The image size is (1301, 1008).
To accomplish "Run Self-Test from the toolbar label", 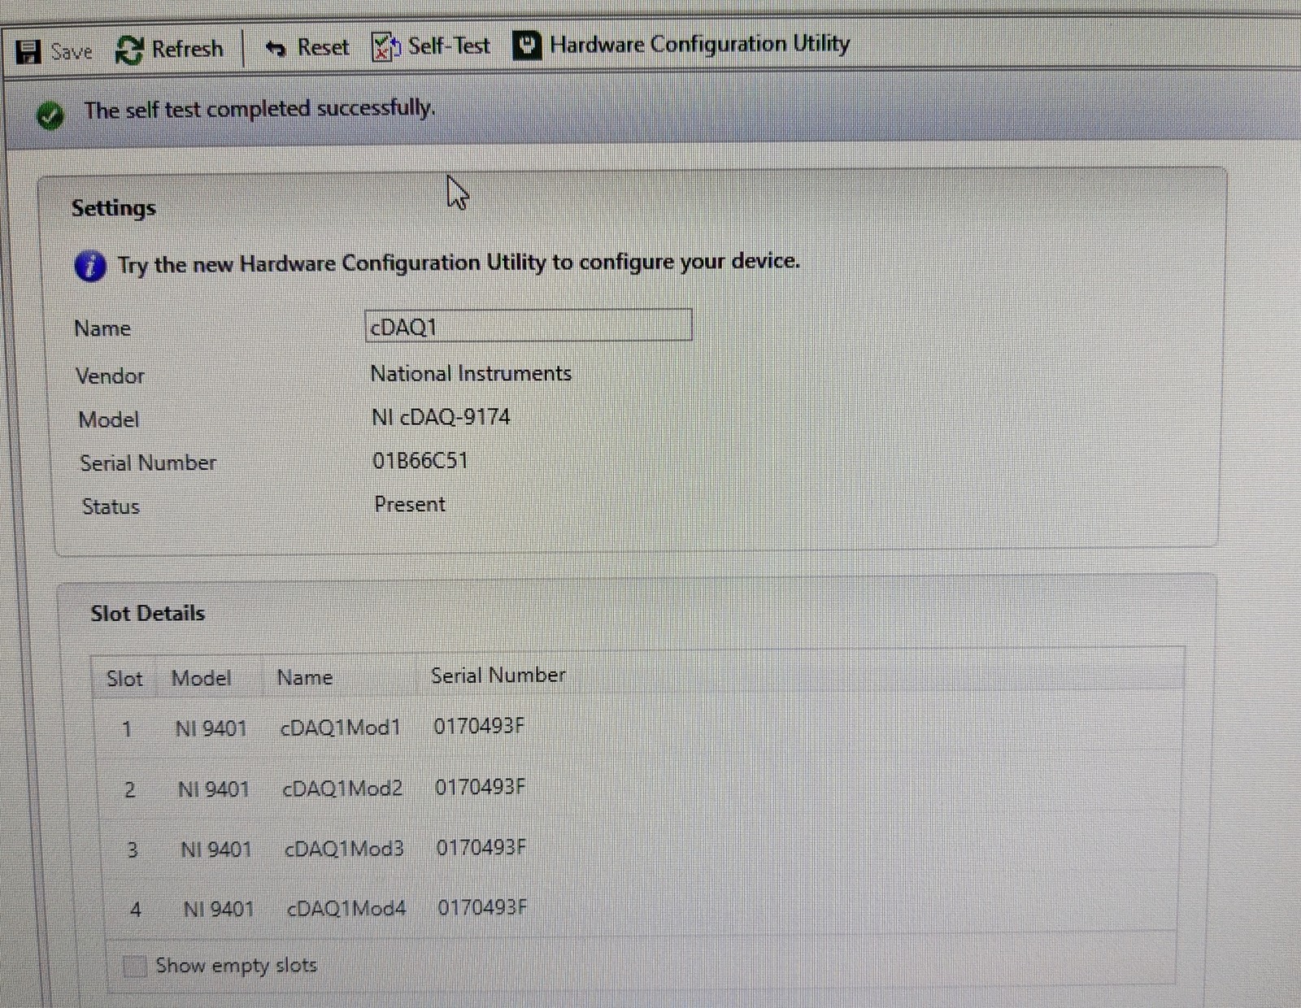I will [x=449, y=46].
